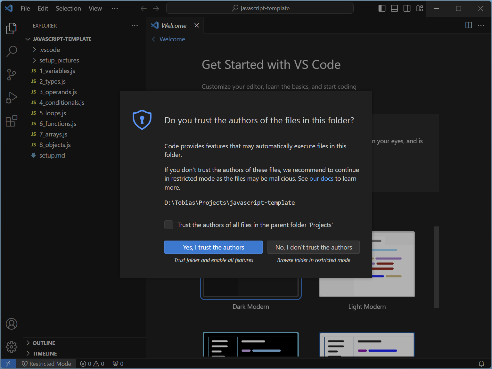Open the Selection menu
Image resolution: width=492 pixels, height=369 pixels.
(x=68, y=9)
